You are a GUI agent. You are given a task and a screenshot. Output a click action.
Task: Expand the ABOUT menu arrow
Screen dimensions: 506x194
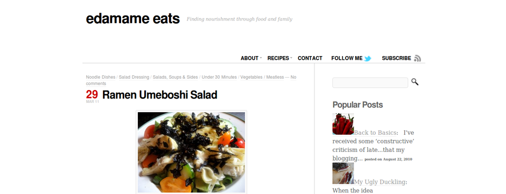coord(261,58)
